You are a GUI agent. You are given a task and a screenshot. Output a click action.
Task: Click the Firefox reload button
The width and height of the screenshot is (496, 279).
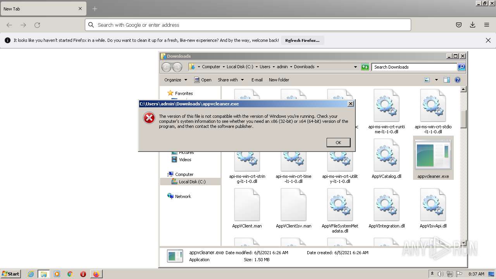(x=37, y=25)
